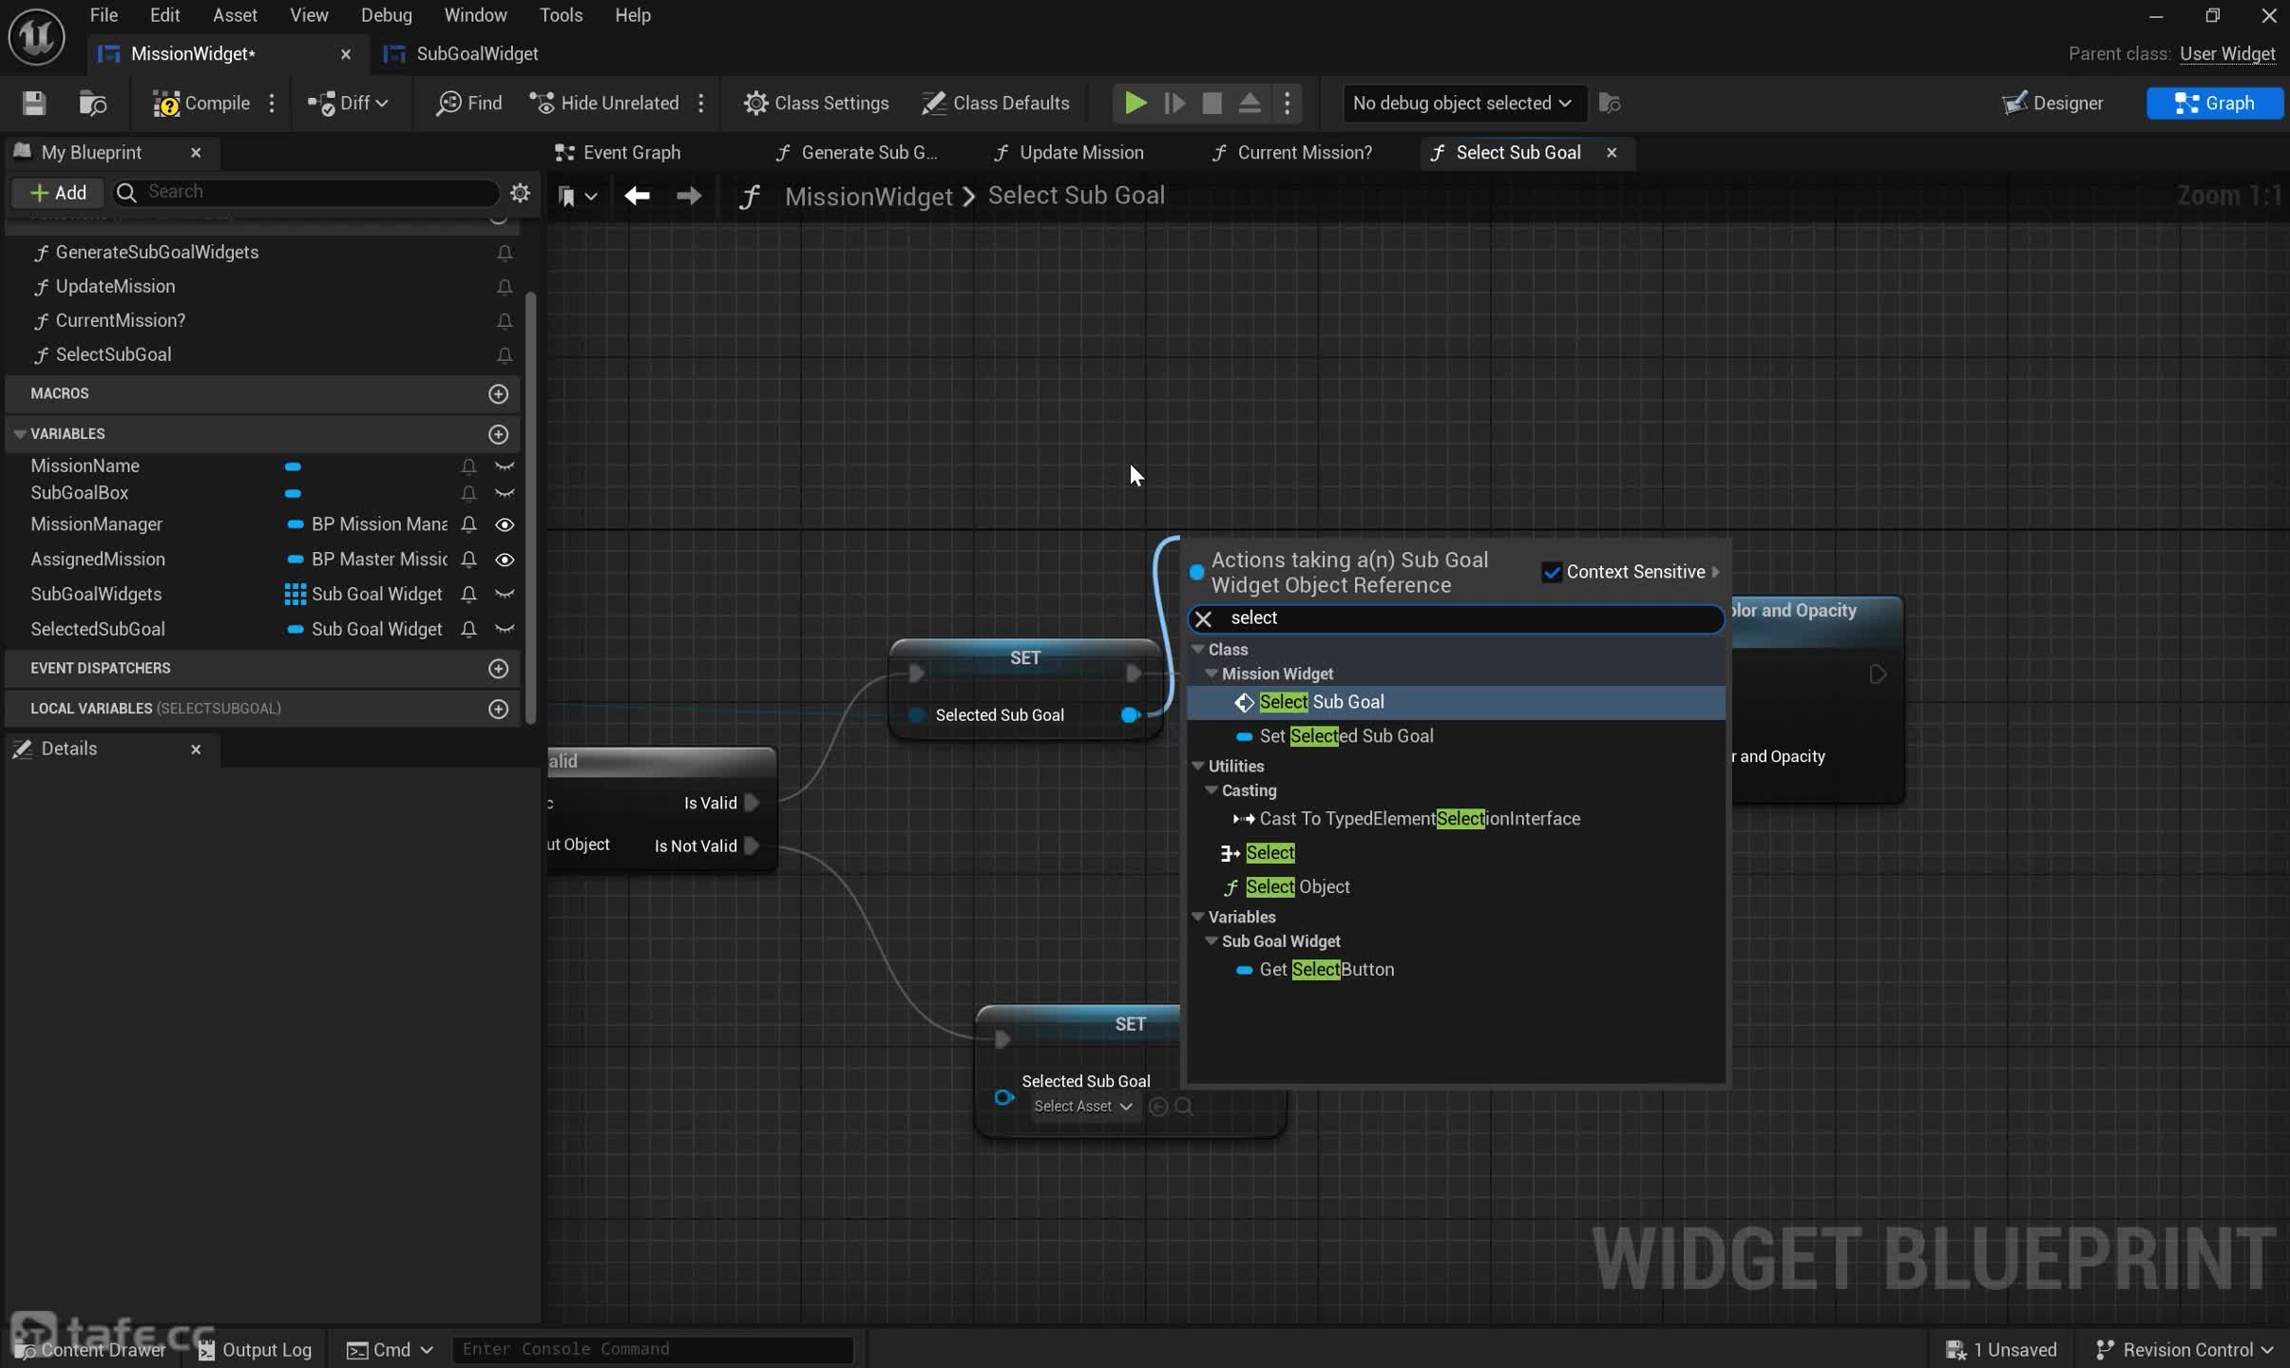The width and height of the screenshot is (2290, 1368).
Task: Clear the action search text
Action: tap(1203, 618)
